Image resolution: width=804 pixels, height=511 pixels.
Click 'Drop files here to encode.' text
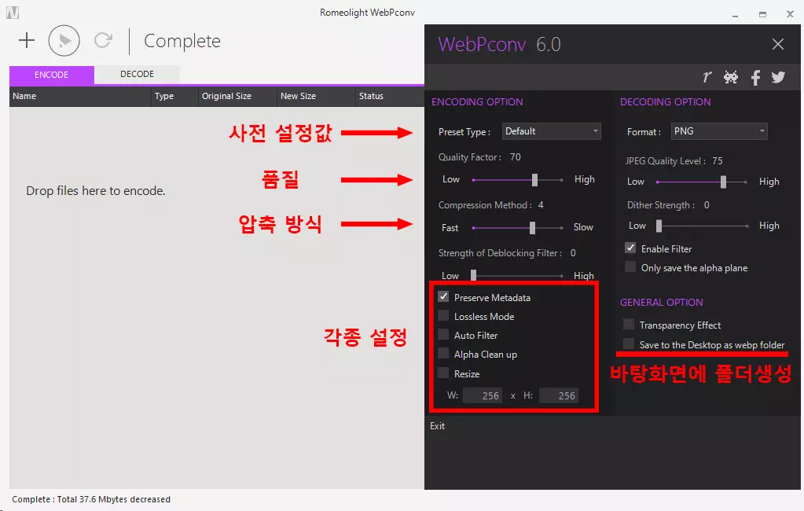[96, 191]
